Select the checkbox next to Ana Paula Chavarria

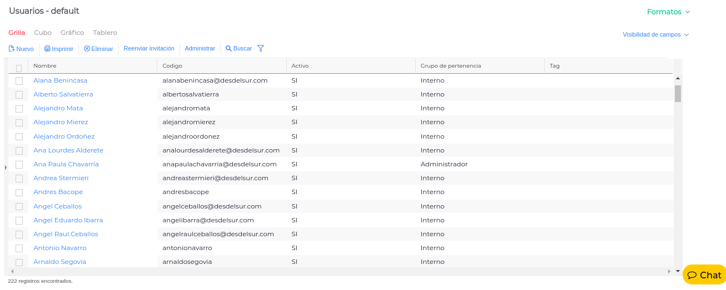(19, 165)
